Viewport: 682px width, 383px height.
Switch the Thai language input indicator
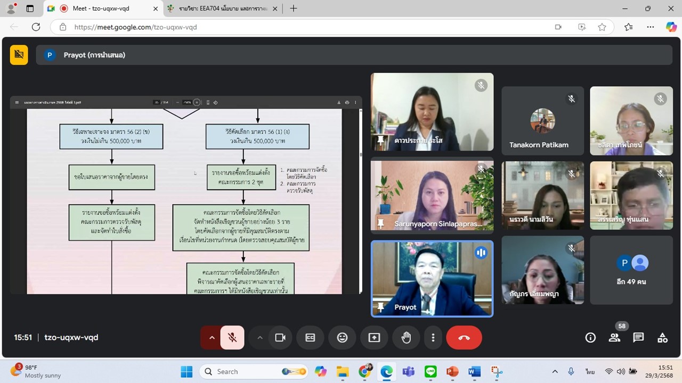tap(590, 371)
